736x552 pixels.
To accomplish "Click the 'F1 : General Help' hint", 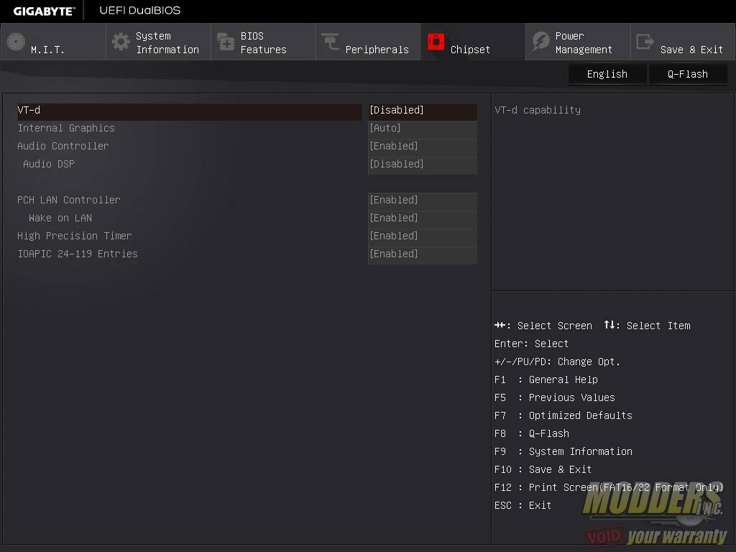I will [546, 379].
